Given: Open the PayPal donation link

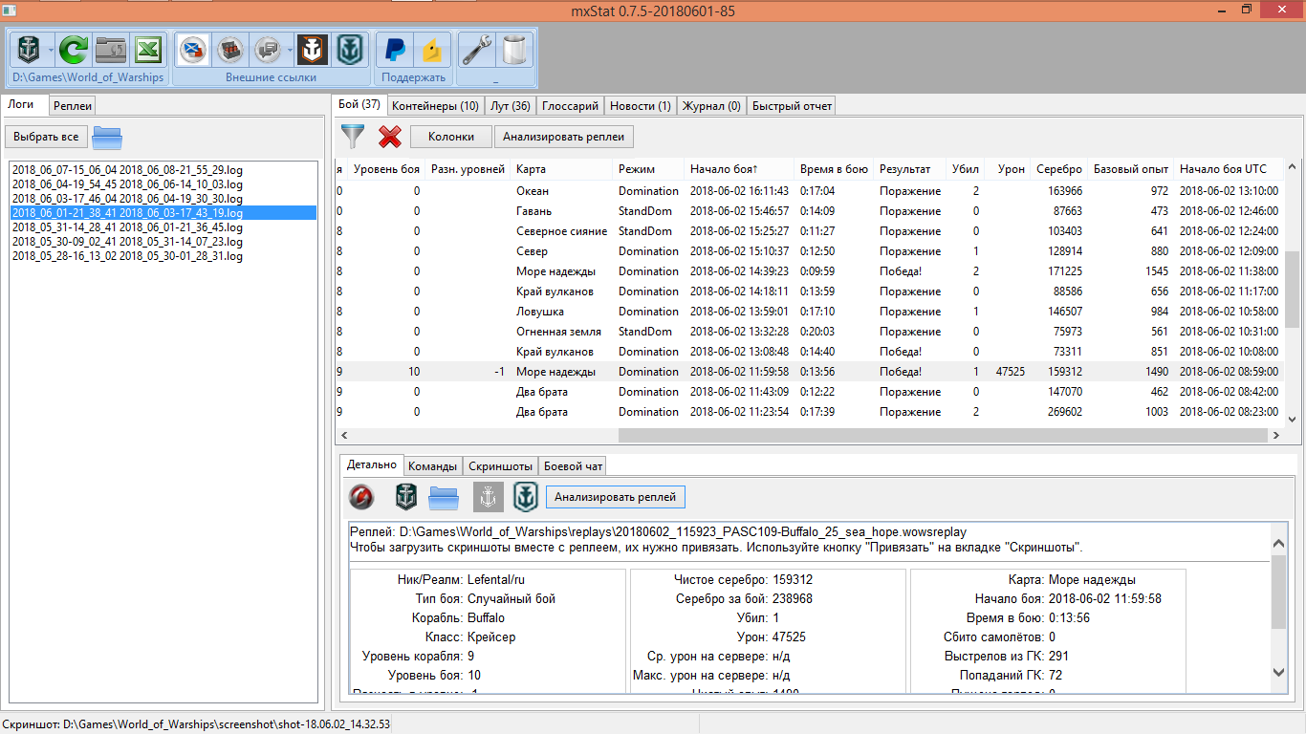Looking at the screenshot, I should click(393, 50).
